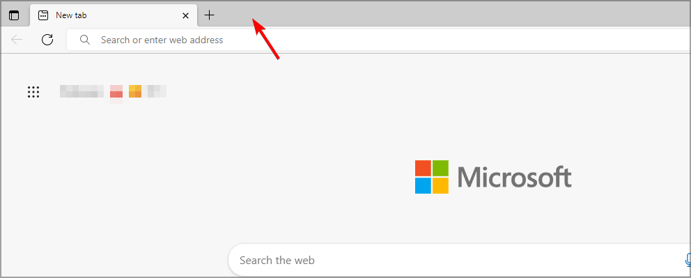Click the blurred orange icon shortcut

point(135,91)
